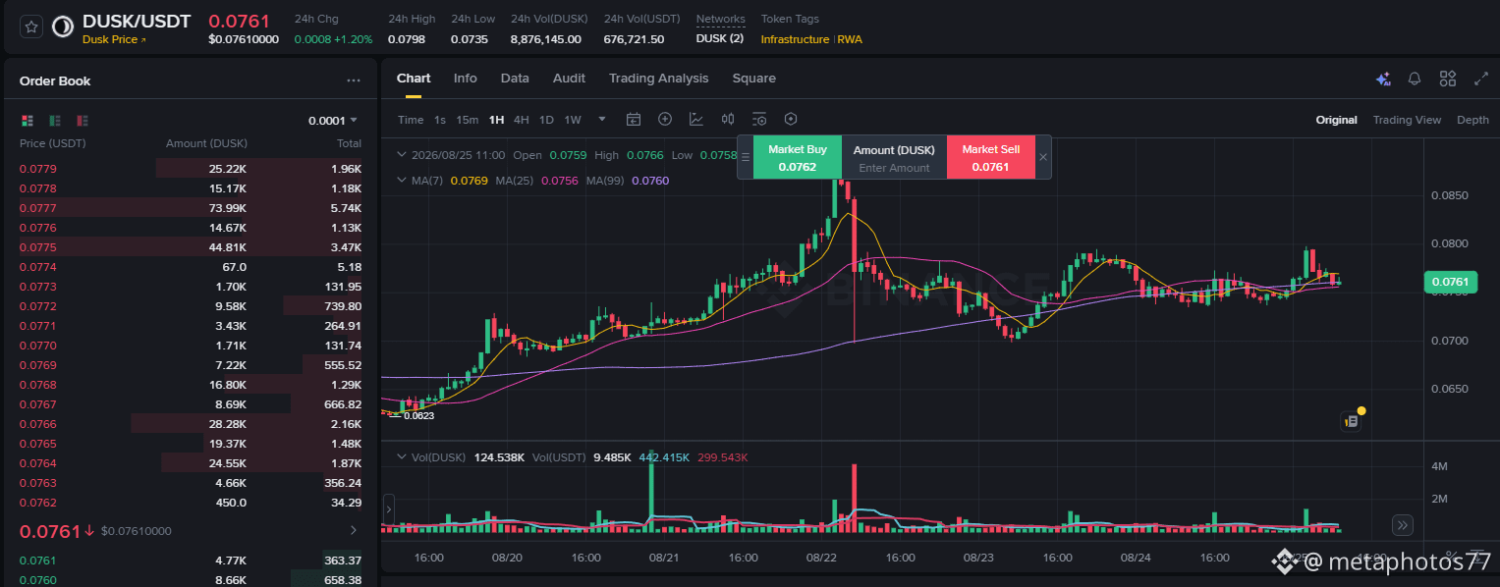Open the Audit tab

coord(569,79)
